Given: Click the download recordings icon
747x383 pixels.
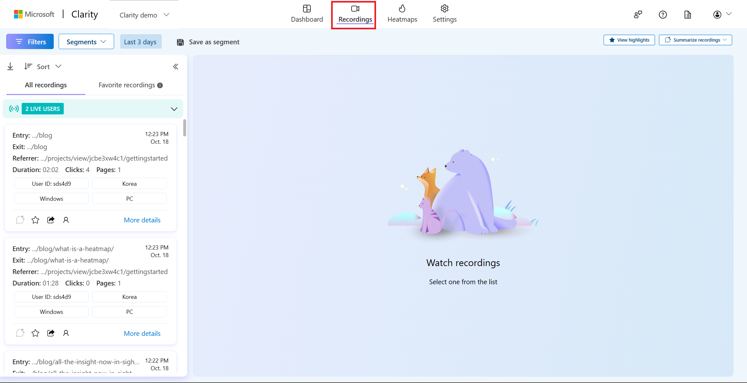Looking at the screenshot, I should [10, 66].
